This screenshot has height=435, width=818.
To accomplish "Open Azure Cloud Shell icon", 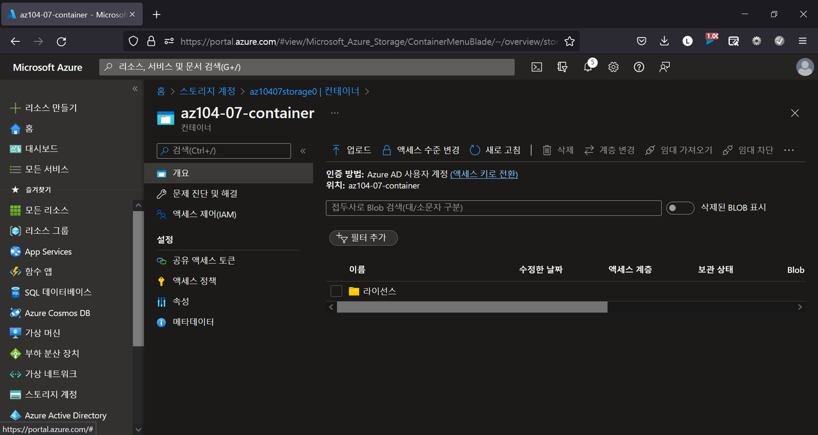I will tap(537, 67).
